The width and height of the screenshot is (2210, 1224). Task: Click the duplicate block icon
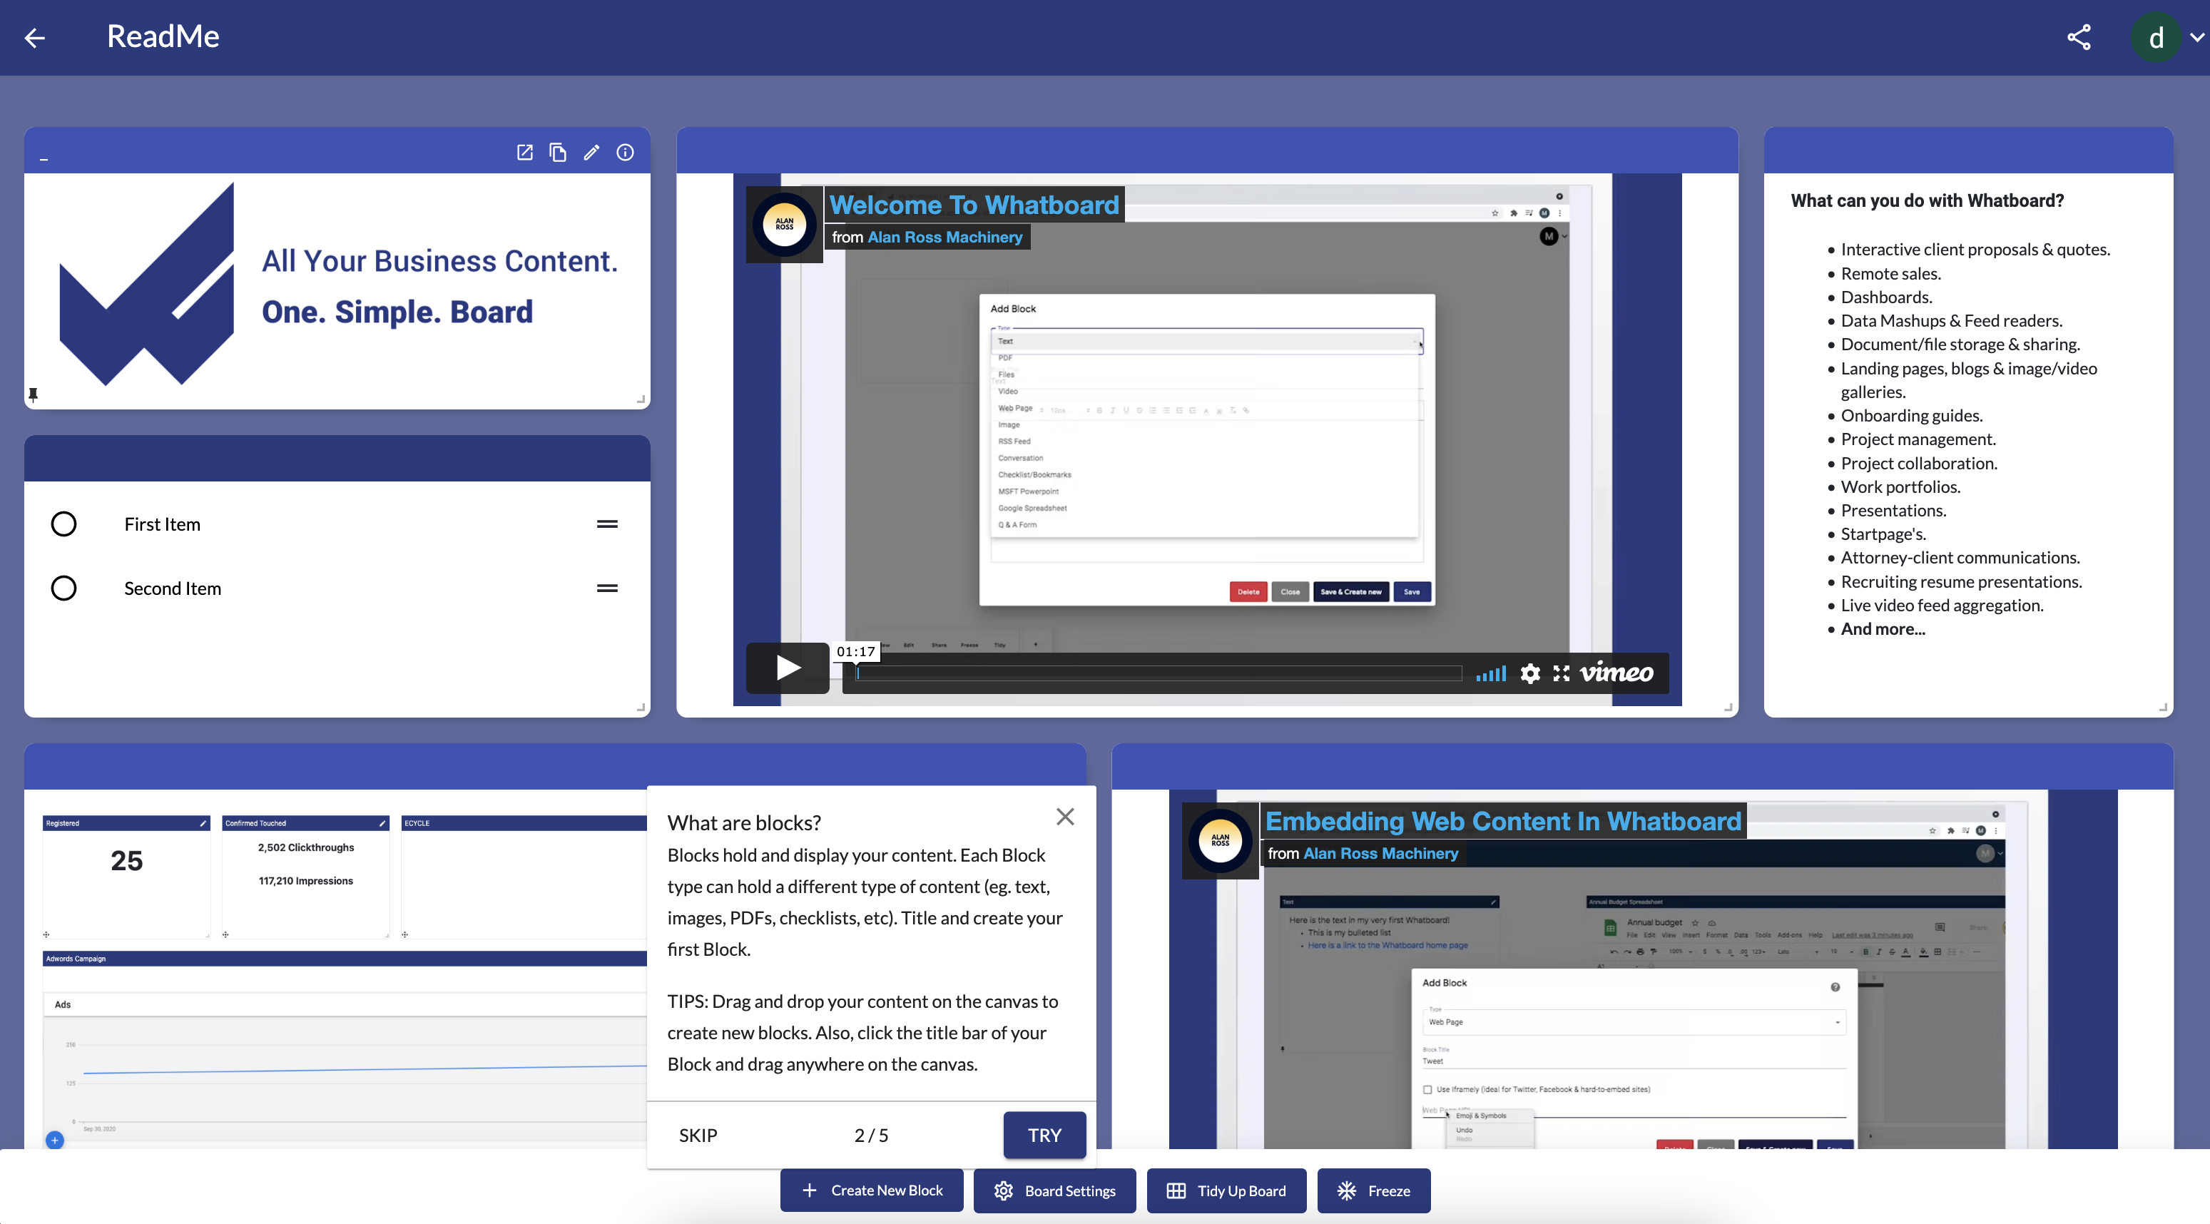click(x=558, y=153)
